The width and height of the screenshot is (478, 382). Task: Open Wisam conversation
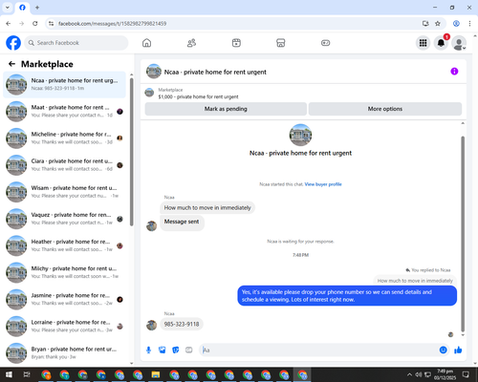(64, 192)
